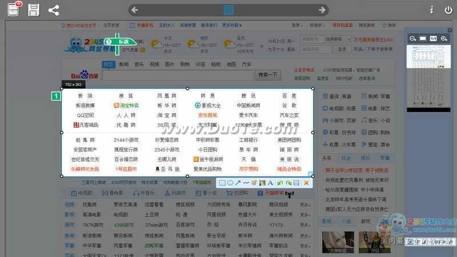Switch to the 娱乐 news tab

pyautogui.click(x=365, y=158)
